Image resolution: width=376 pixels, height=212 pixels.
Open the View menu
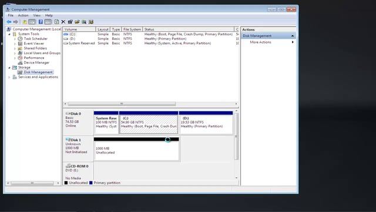(x=36, y=15)
